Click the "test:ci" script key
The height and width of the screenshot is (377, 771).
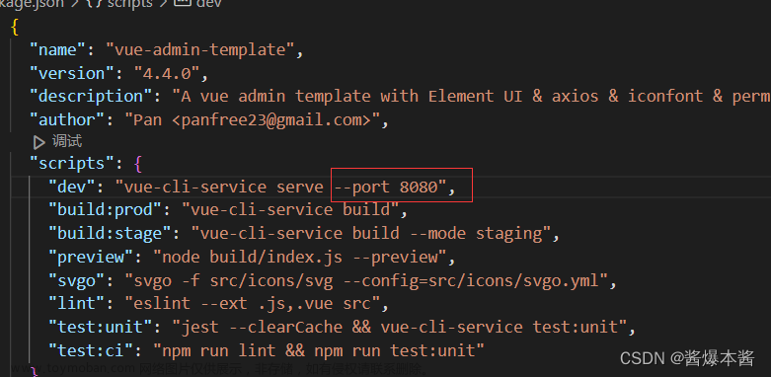coord(92,350)
